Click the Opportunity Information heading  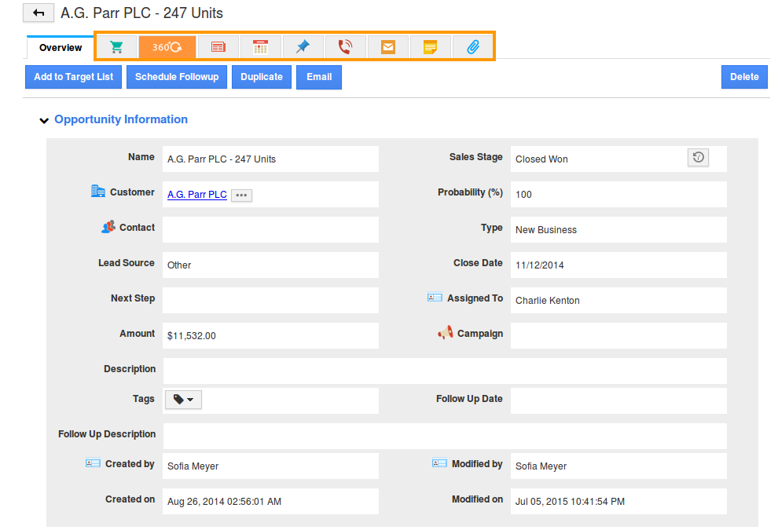[x=121, y=119]
